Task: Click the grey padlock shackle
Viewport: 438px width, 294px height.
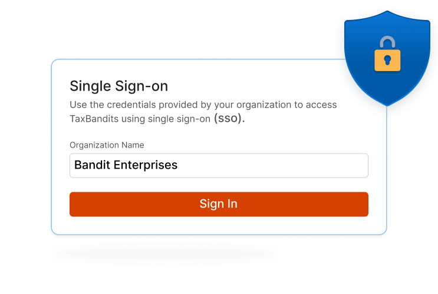Action: pyautogui.click(x=387, y=42)
